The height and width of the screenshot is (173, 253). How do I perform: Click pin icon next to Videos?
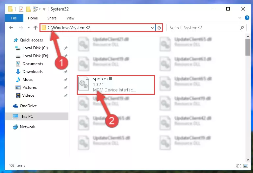point(66,95)
